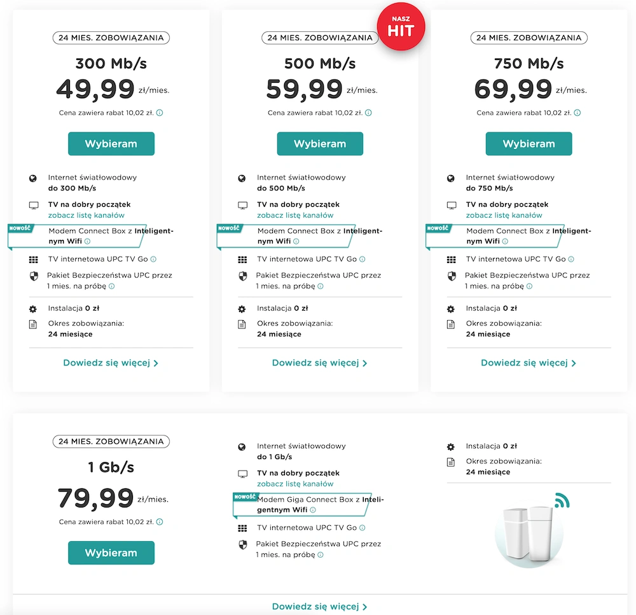Open rabat info icon under 49,99 price

point(160,113)
